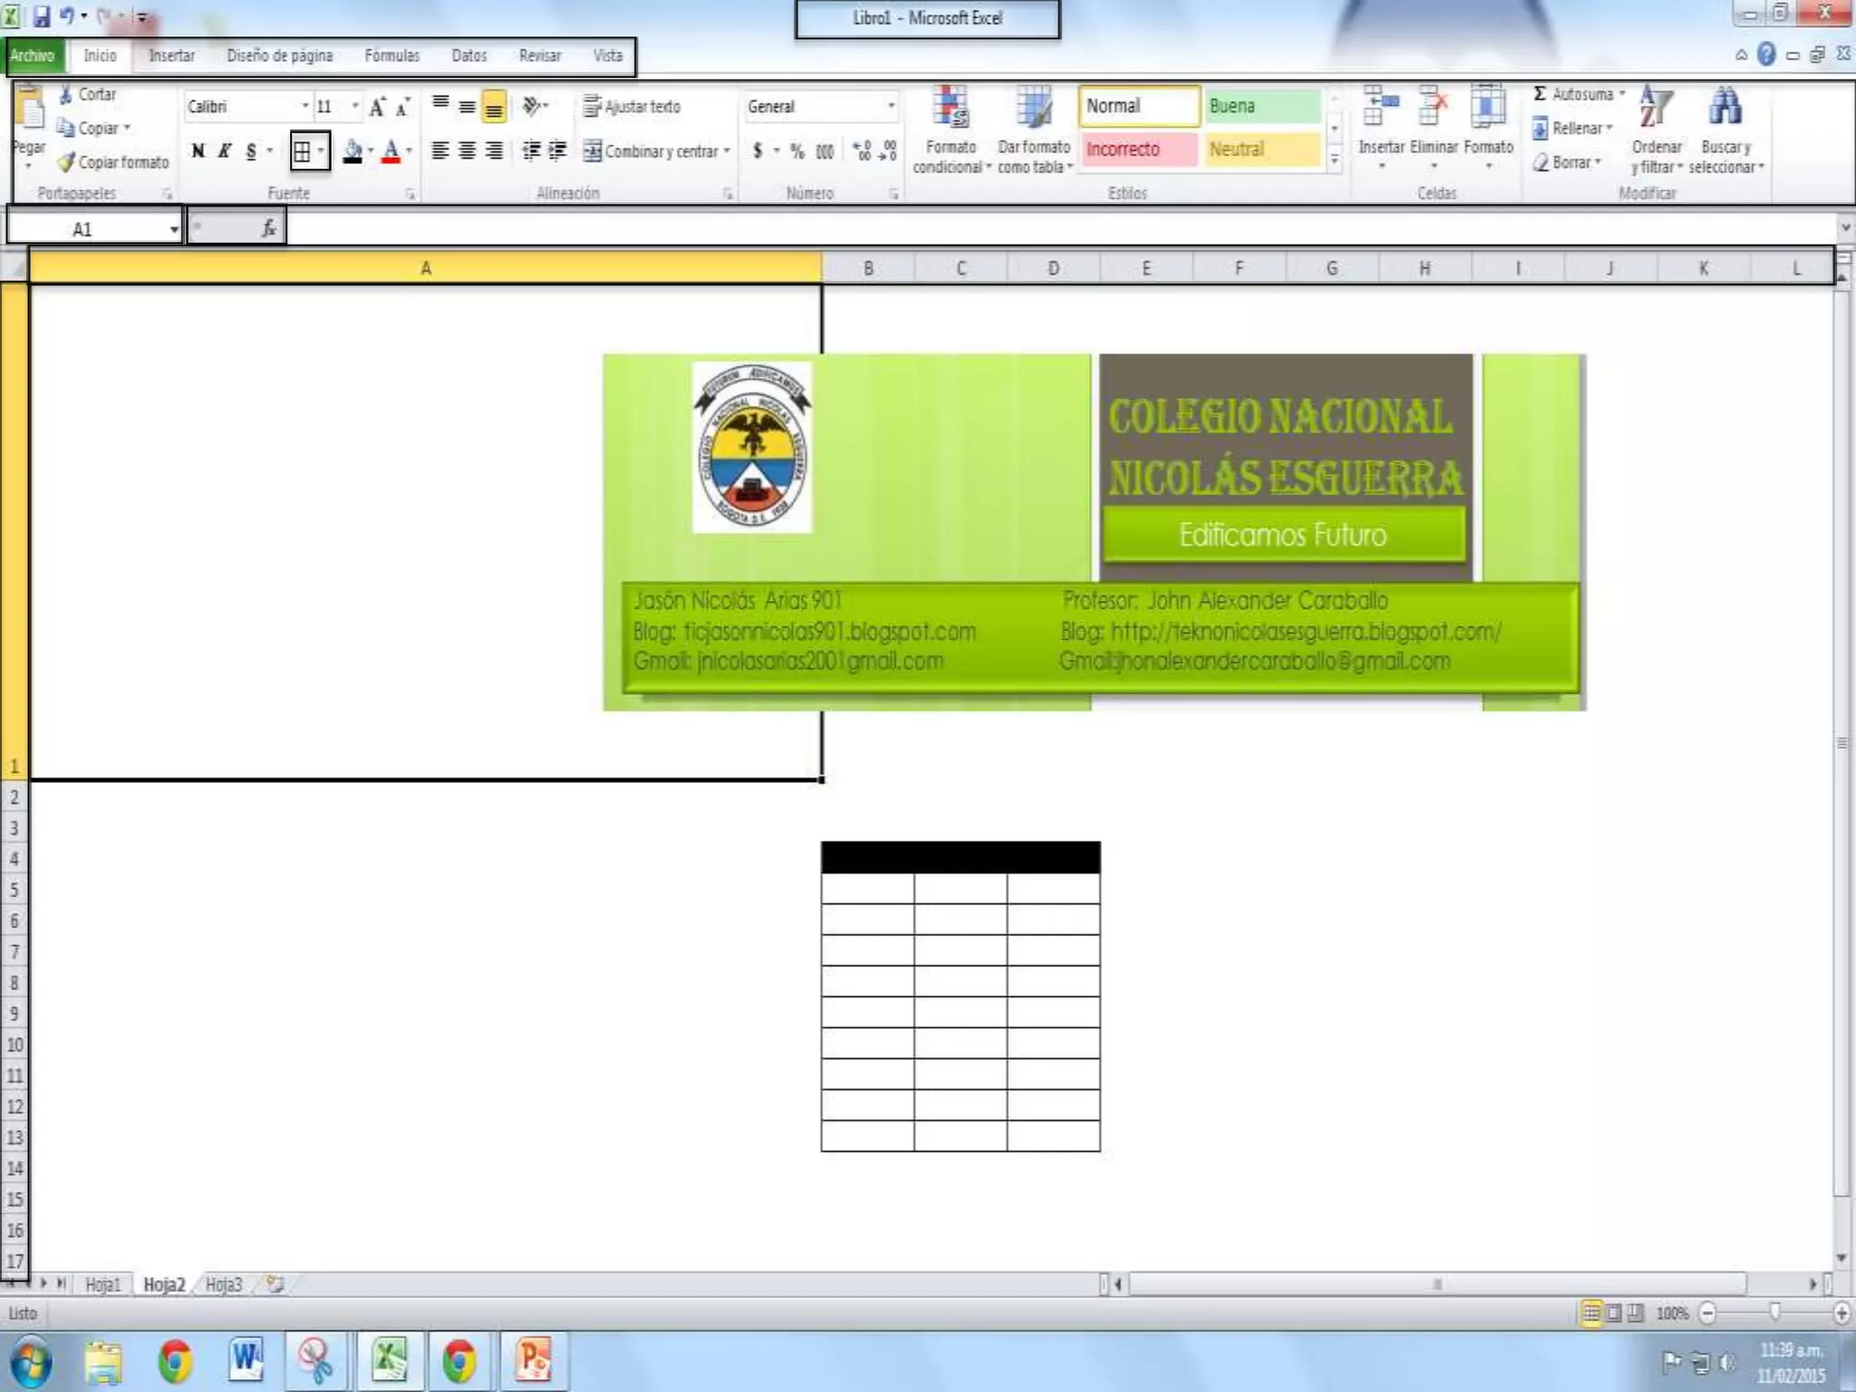1856x1392 pixels.
Task: Click the Autosuma sigma icon
Action: coord(1540,93)
